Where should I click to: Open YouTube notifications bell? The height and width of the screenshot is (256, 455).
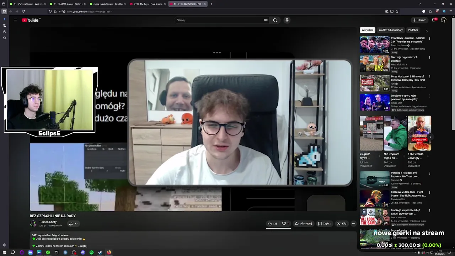click(434, 20)
